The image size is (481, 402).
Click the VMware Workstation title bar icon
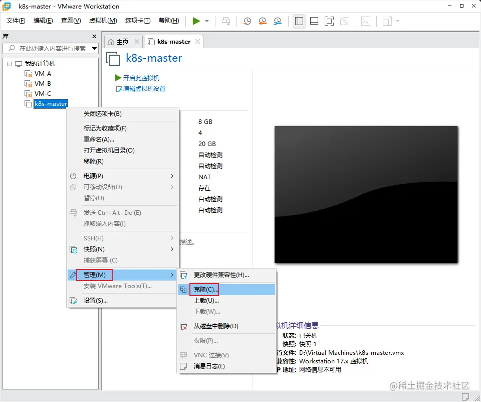(x=7, y=6)
